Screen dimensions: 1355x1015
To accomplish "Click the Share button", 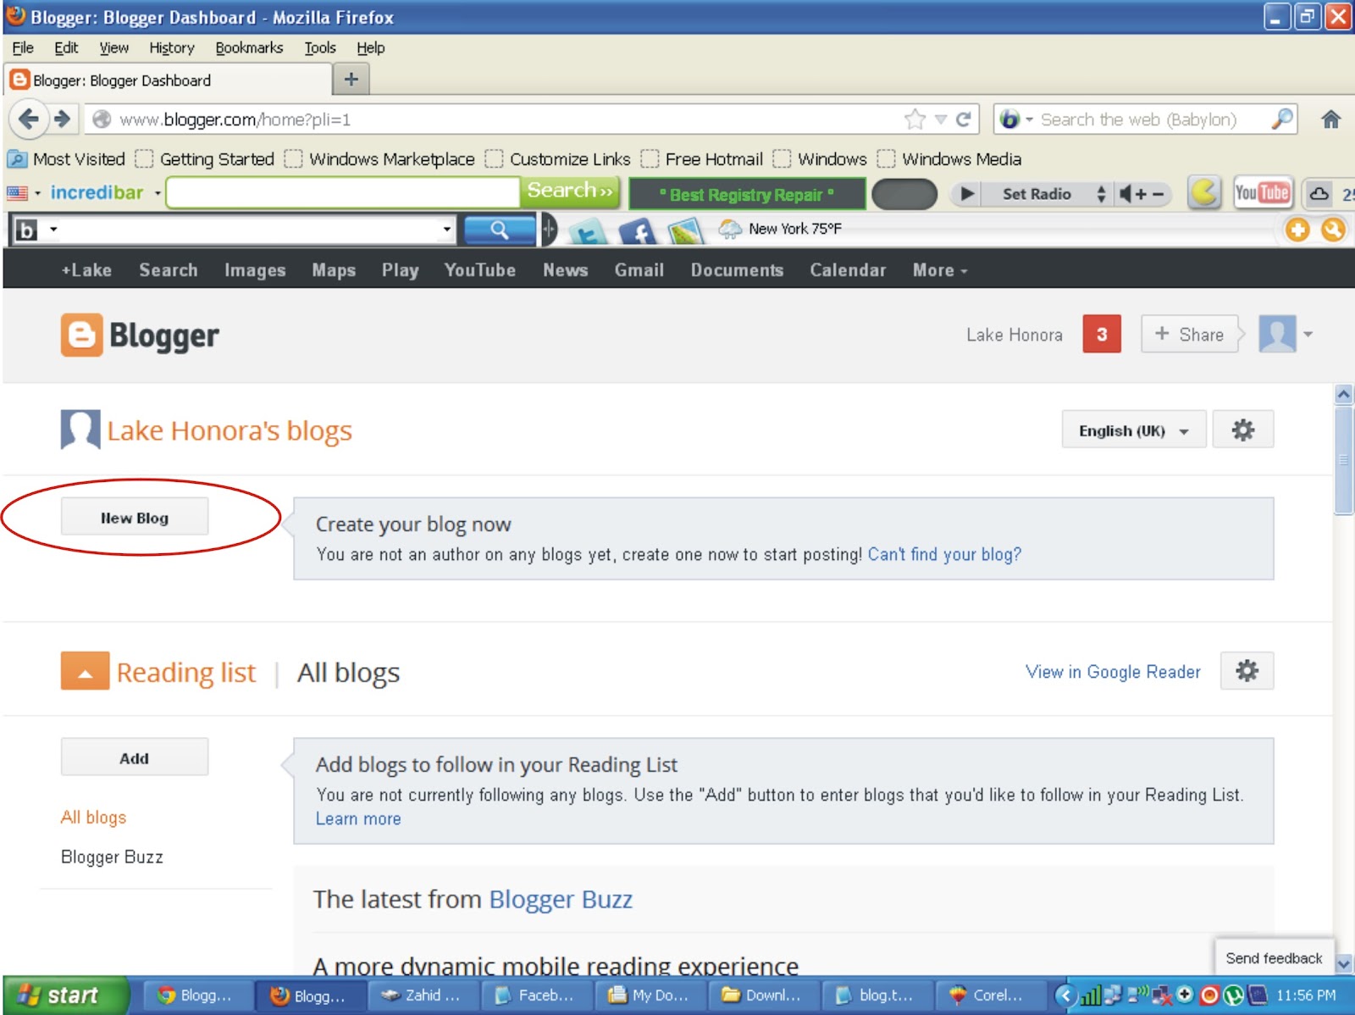I will point(1189,334).
